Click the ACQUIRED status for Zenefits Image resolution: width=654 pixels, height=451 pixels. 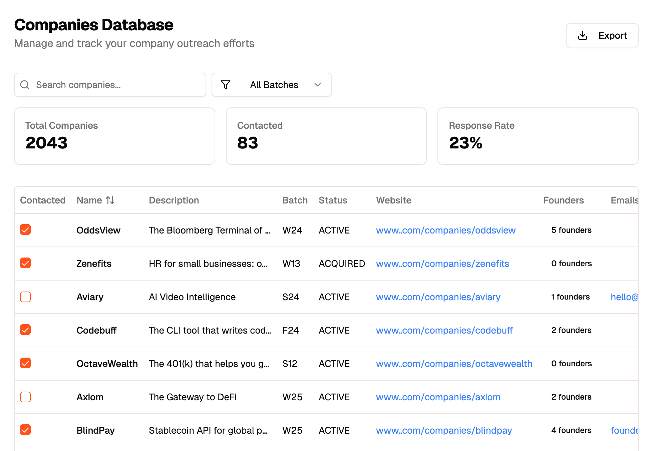[x=342, y=264]
